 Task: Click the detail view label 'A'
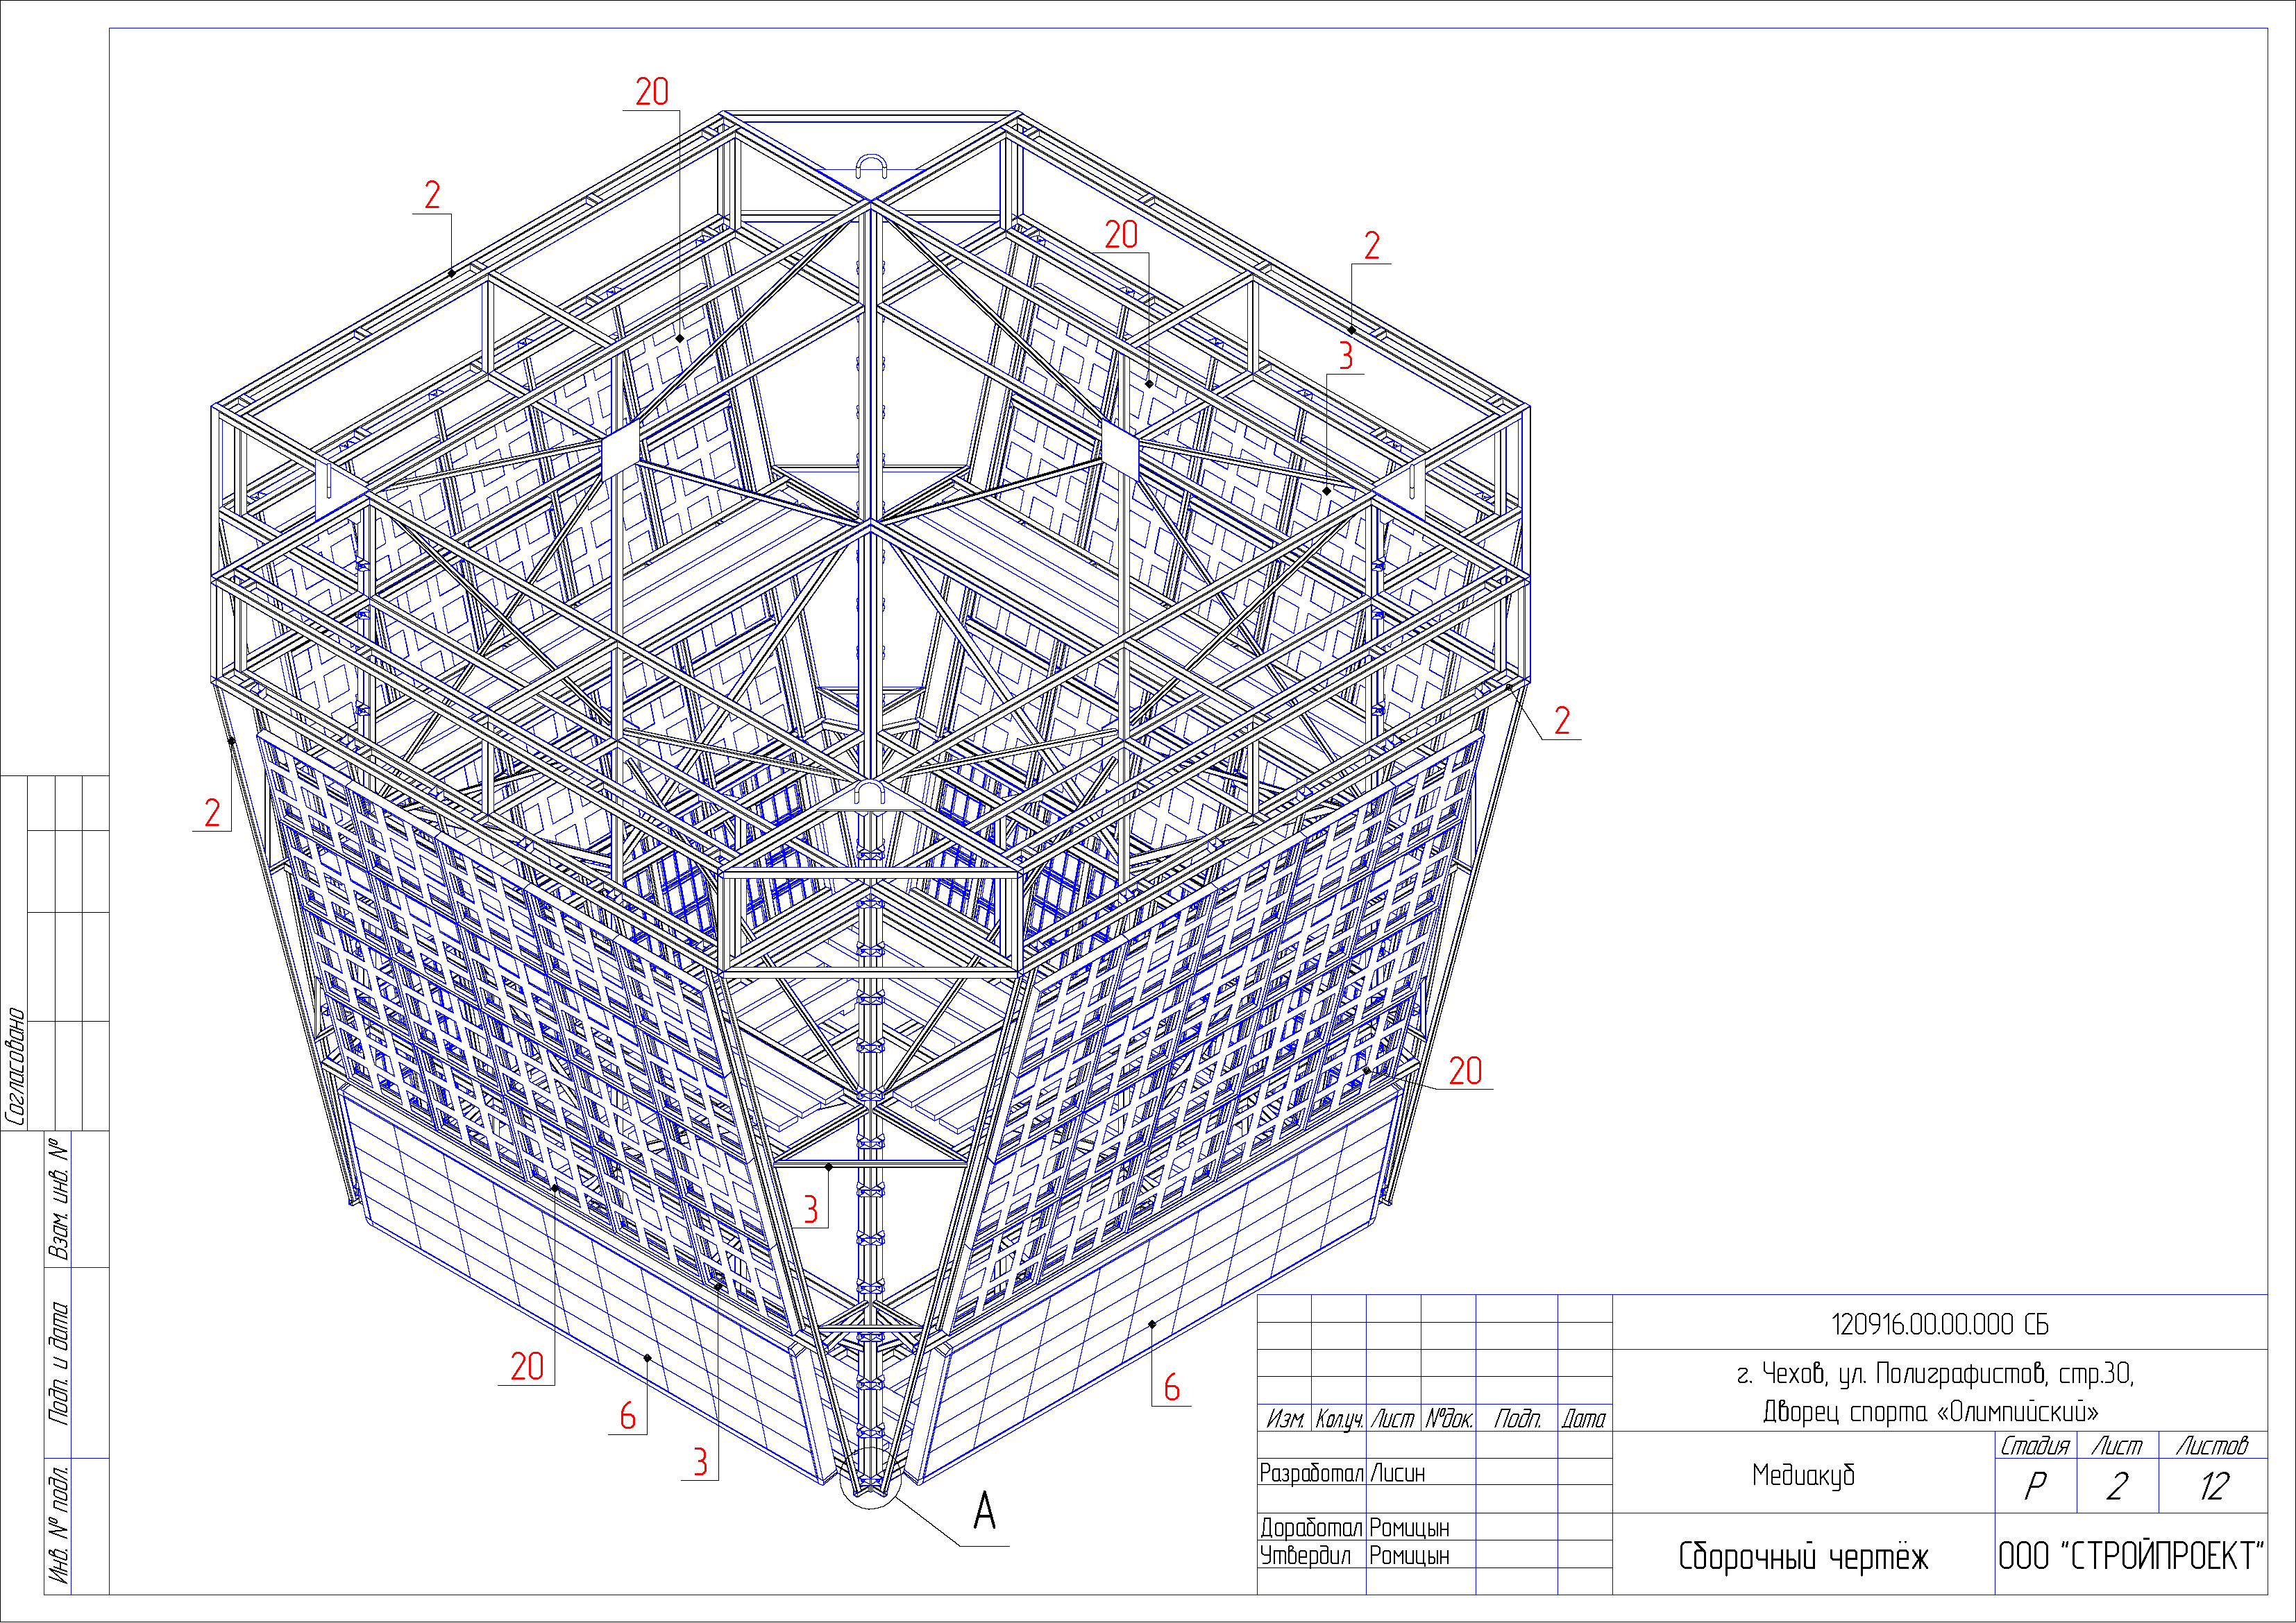pos(985,1511)
